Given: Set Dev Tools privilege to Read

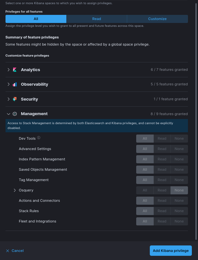Looking at the screenshot, I should click(x=162, y=138).
